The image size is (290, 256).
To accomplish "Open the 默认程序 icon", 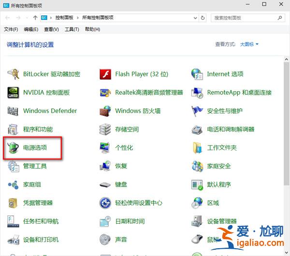I will click(197, 185).
